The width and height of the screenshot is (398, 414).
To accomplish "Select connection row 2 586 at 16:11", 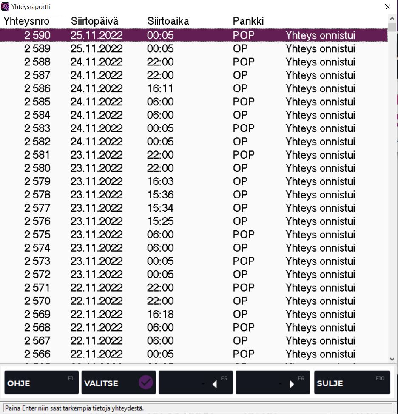I will (193, 88).
